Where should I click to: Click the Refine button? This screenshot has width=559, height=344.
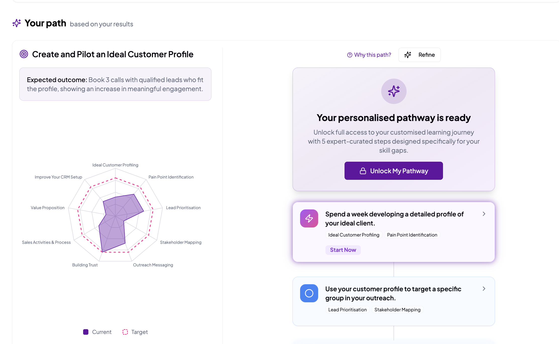point(419,55)
